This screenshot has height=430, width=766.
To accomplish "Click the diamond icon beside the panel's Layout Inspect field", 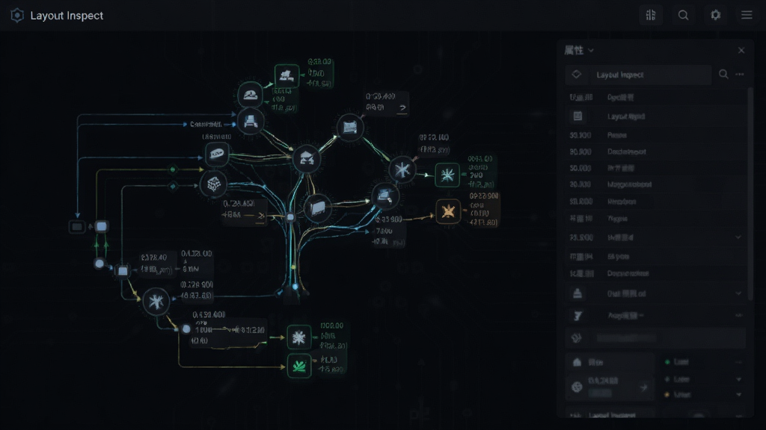I will pyautogui.click(x=577, y=75).
